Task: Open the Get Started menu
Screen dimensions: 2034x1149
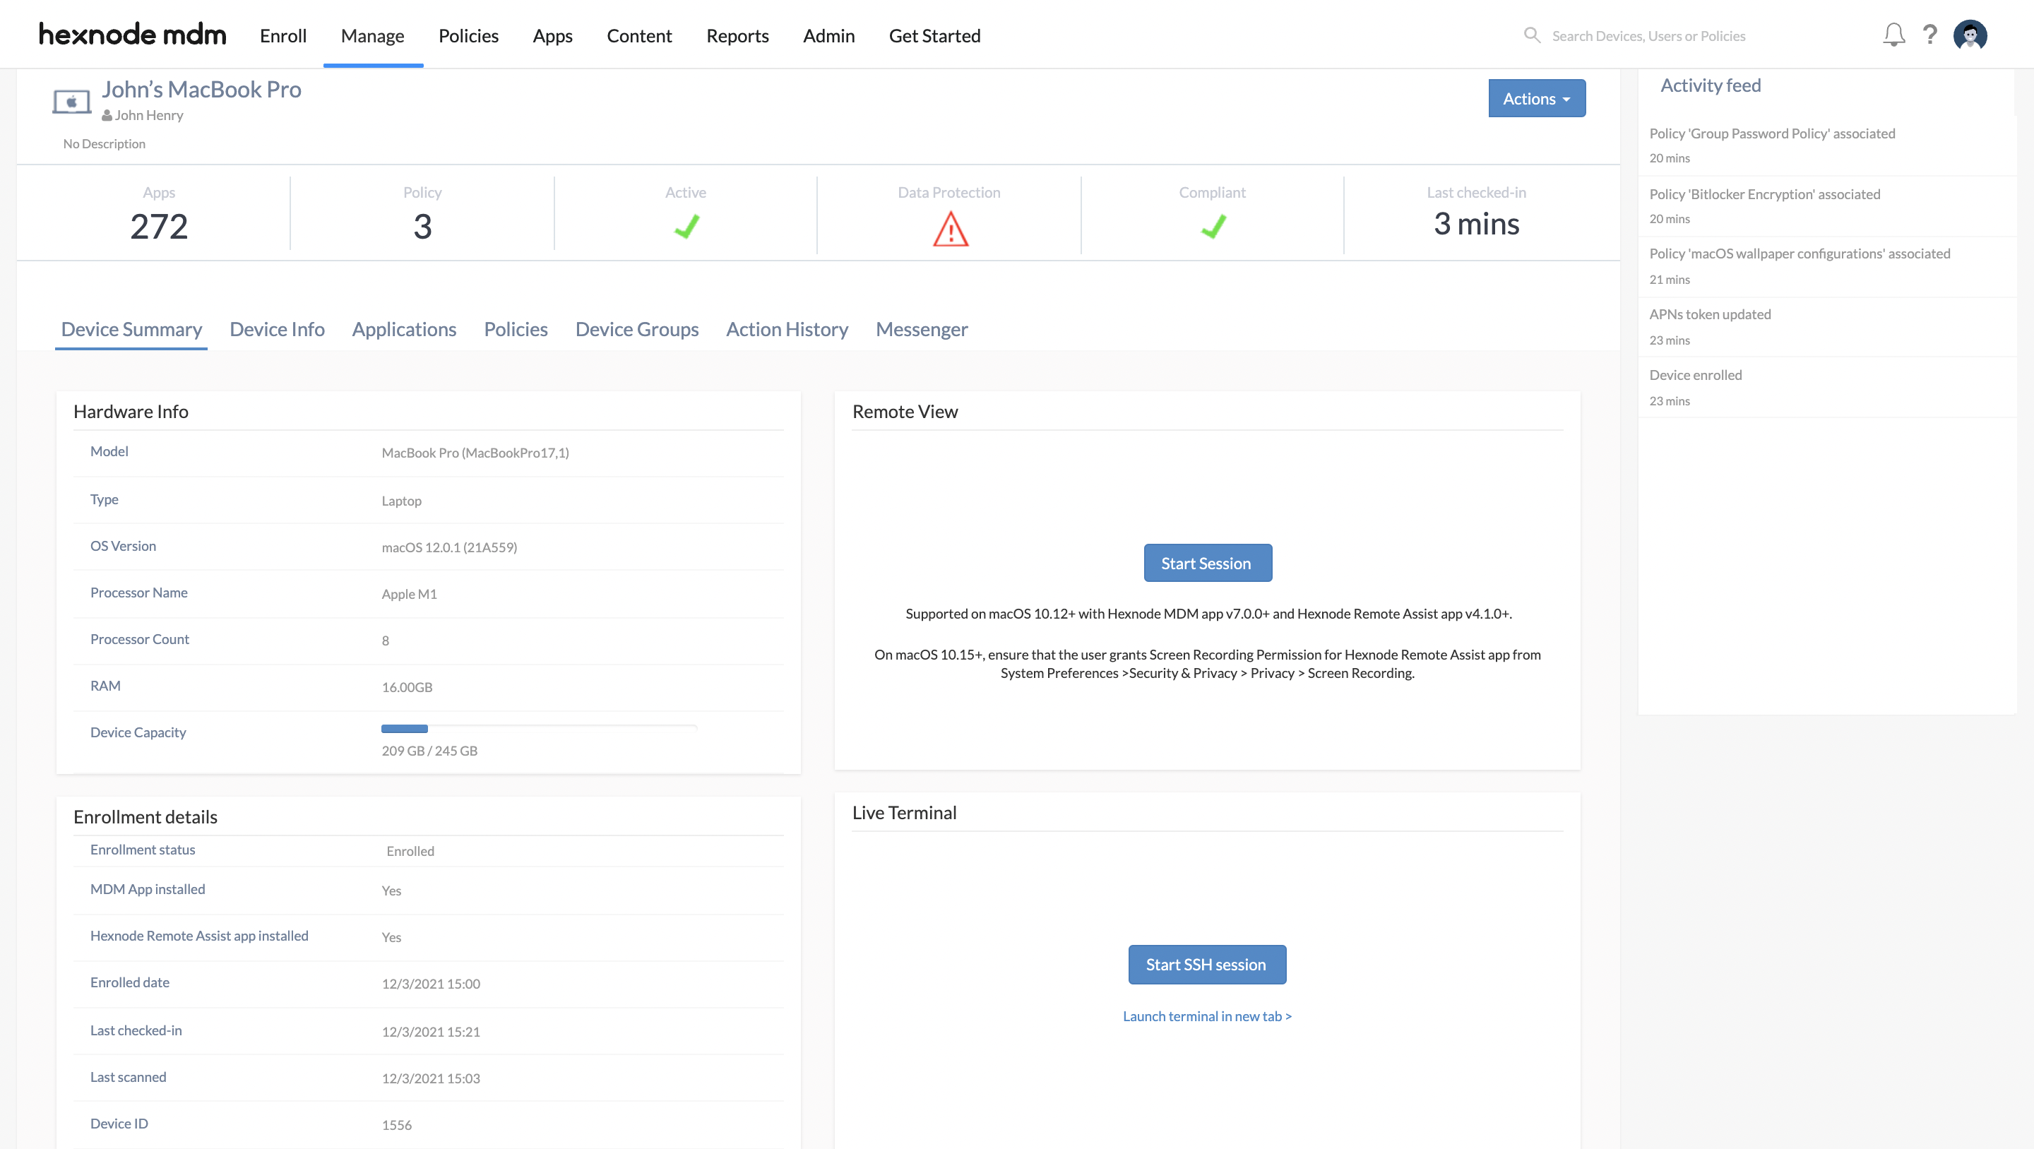Action: [x=934, y=35]
